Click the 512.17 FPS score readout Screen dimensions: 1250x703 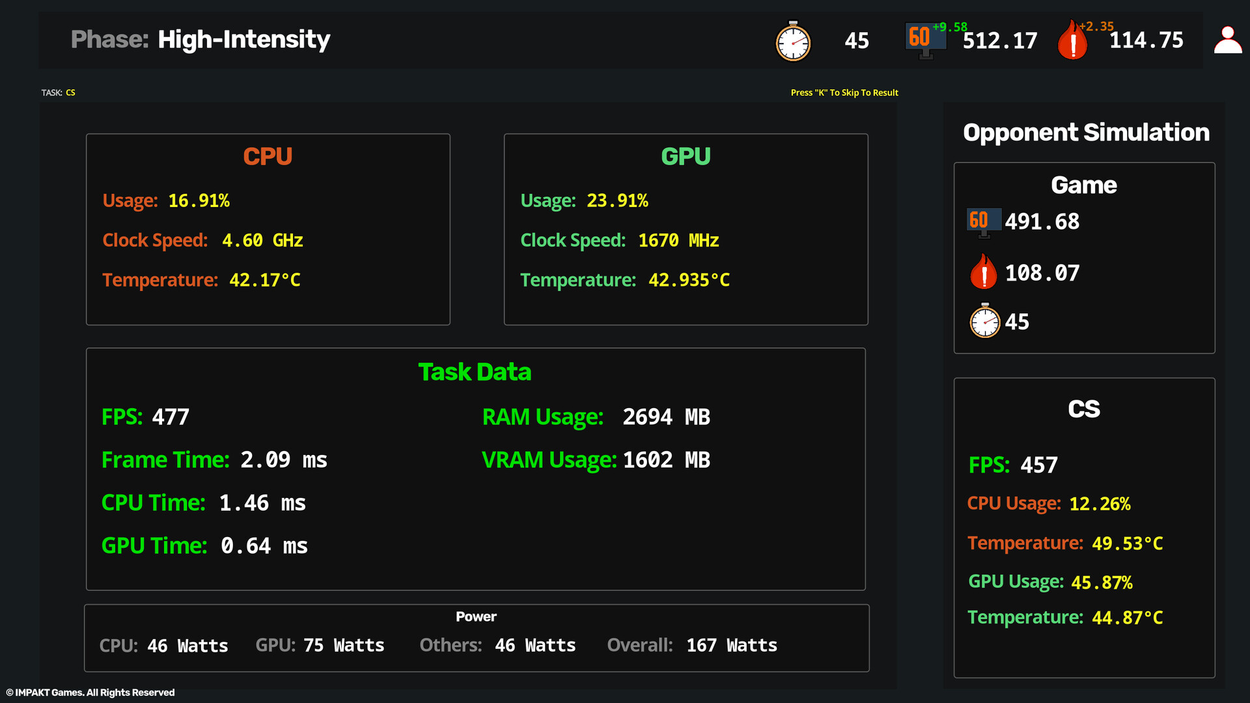coord(999,41)
